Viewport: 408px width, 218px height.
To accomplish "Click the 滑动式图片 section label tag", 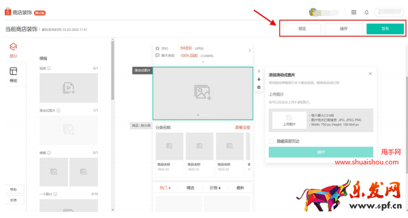I will 142,70.
